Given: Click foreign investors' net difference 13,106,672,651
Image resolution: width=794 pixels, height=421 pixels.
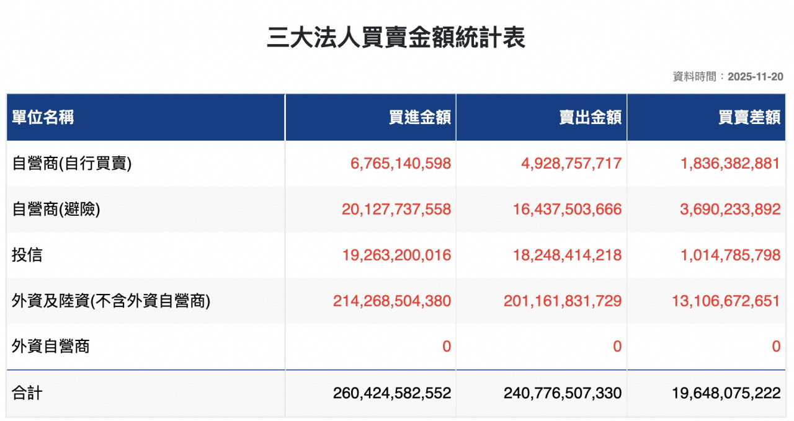Looking at the screenshot, I should 726,301.
